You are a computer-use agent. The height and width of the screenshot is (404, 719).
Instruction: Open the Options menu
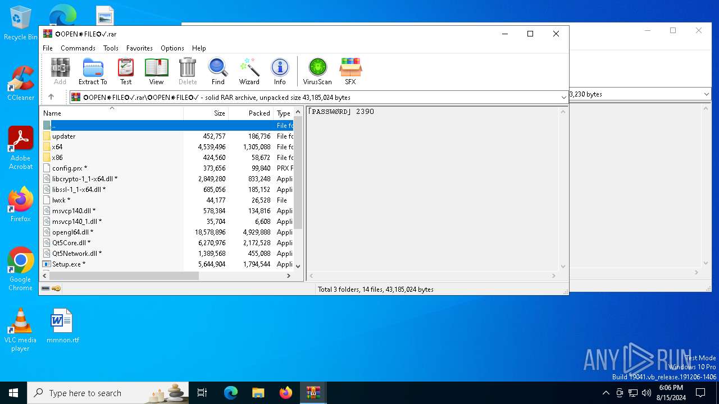[x=172, y=48]
